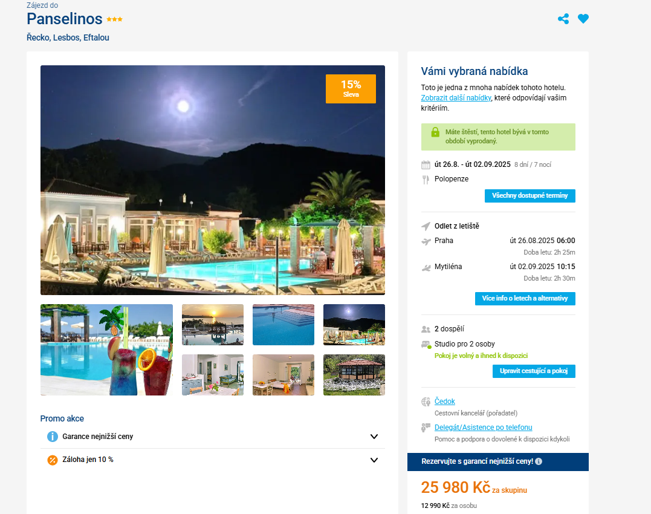Open Všechny dostupné termíny
Viewport: 651px width, 514px height.
click(530, 195)
